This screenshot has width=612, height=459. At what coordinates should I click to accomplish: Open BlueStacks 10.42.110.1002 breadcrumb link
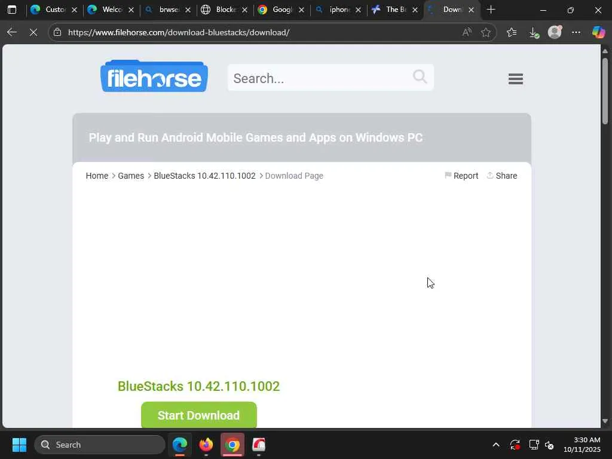(204, 176)
